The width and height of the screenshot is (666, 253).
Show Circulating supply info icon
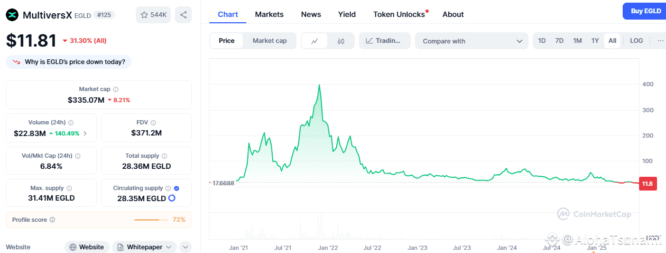tap(168, 188)
